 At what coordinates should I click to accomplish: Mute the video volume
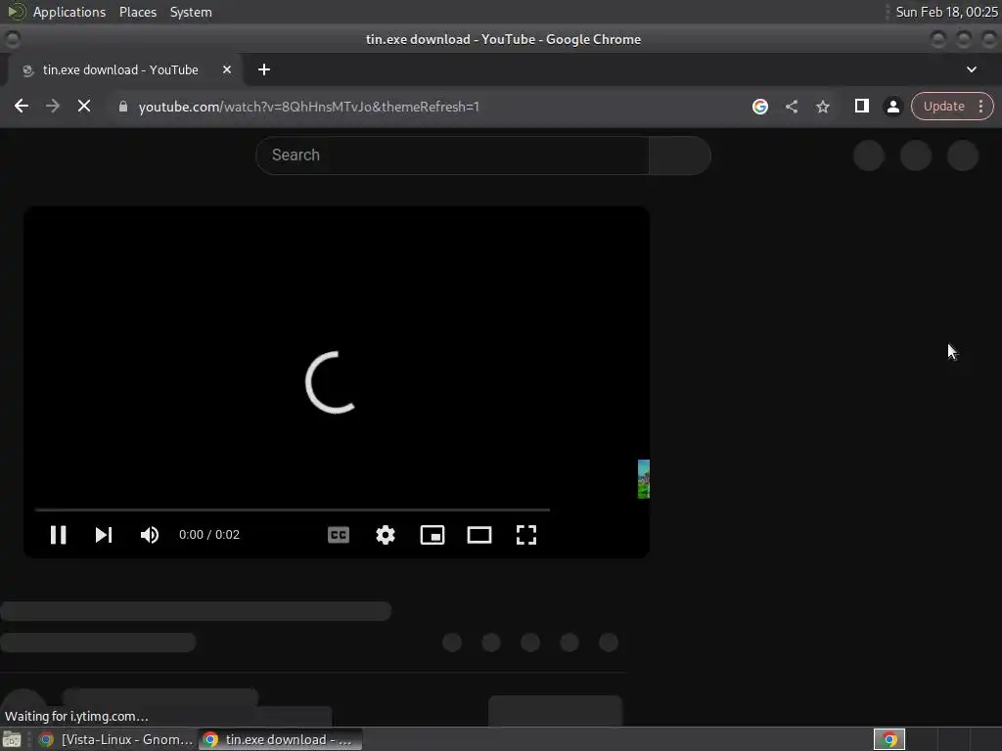click(x=150, y=535)
